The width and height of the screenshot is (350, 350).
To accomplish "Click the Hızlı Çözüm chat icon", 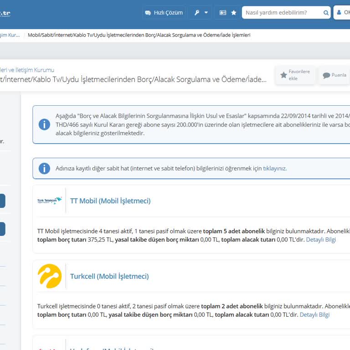I will coord(148,13).
